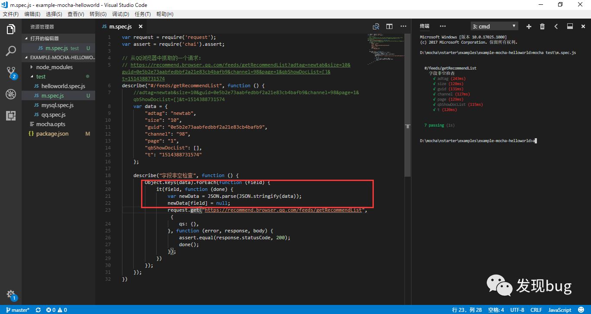Collapse the EXAMPLE-MOCHA-HELLOWORLD folder section
The image size is (591, 314).
coord(58,57)
